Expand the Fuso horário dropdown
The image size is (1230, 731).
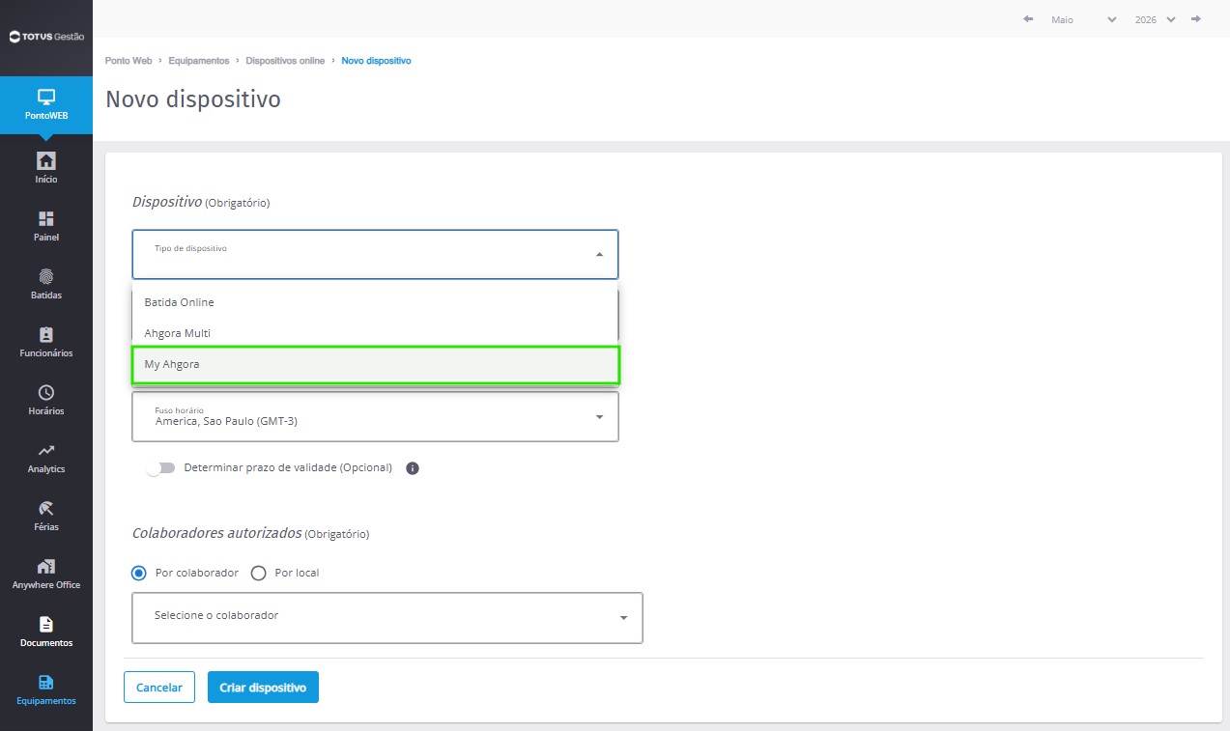(375, 416)
